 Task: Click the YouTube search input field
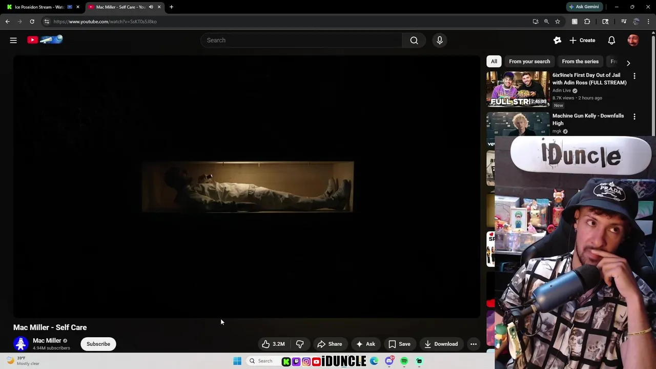[301, 40]
